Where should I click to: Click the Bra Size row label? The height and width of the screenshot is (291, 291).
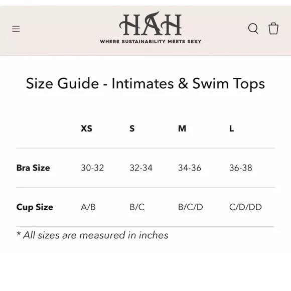pyautogui.click(x=33, y=168)
